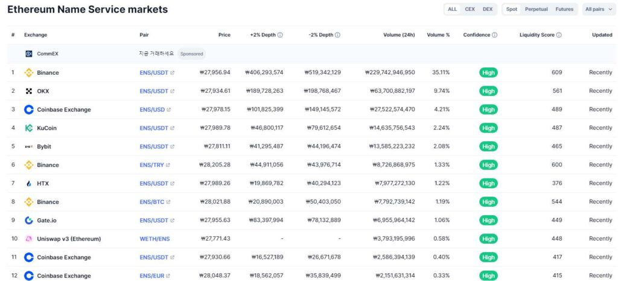Sort by the Pair column header
Viewport: 618px width, 281px height.
click(x=144, y=35)
